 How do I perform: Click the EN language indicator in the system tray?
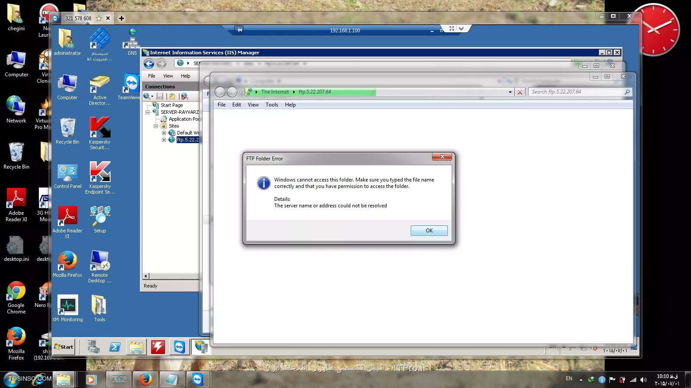pos(569,379)
